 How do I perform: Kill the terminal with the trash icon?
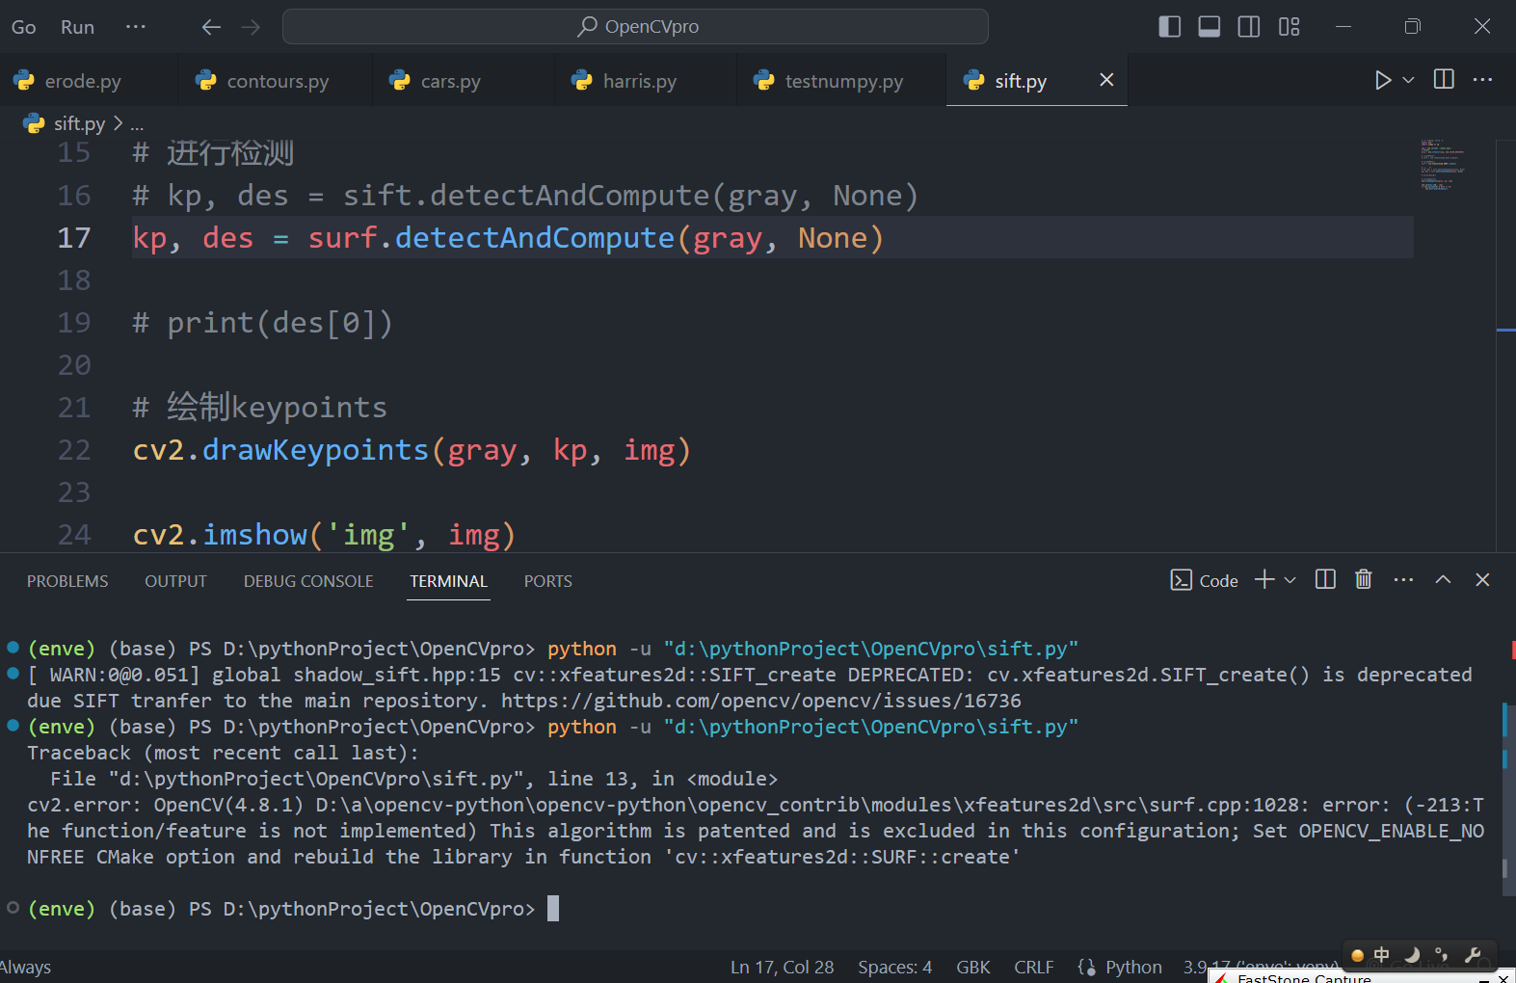(x=1364, y=579)
